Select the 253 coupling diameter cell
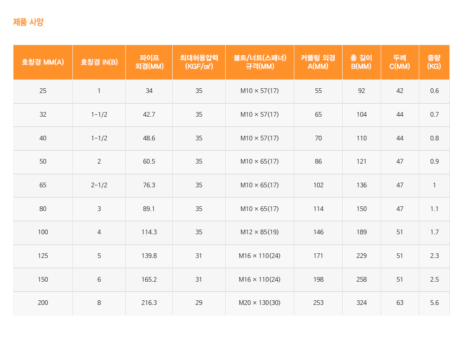The image size is (455, 343). coord(318,303)
